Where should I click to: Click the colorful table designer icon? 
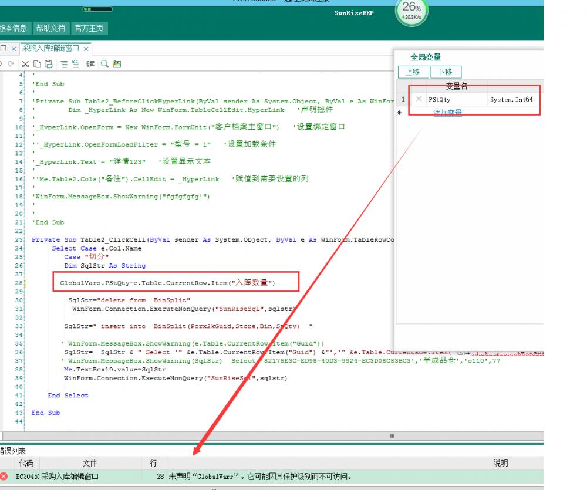tap(117, 64)
